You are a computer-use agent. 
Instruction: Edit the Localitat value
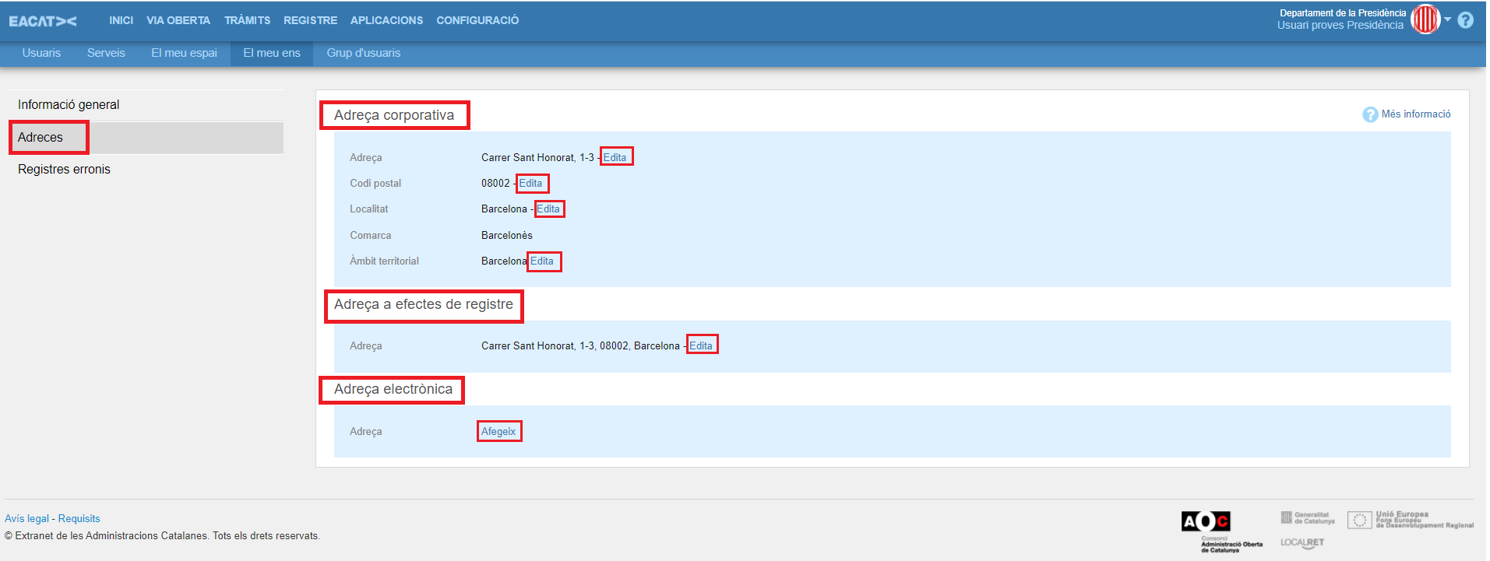pyautogui.click(x=548, y=209)
